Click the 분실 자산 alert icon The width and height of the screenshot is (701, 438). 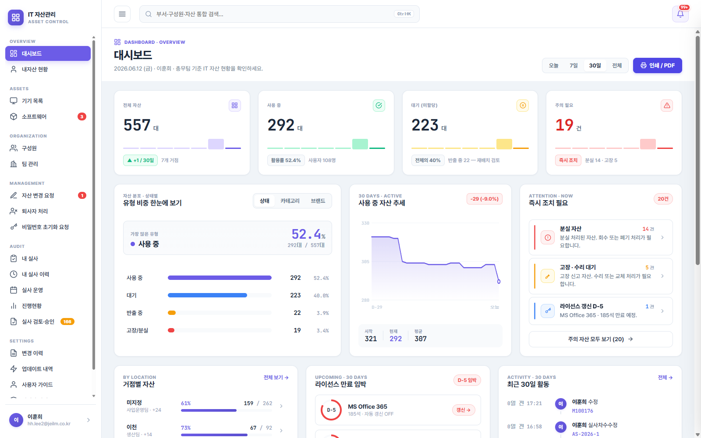(548, 237)
